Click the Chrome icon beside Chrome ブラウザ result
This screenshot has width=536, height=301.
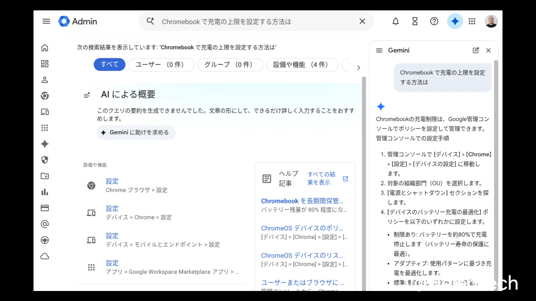click(x=91, y=186)
